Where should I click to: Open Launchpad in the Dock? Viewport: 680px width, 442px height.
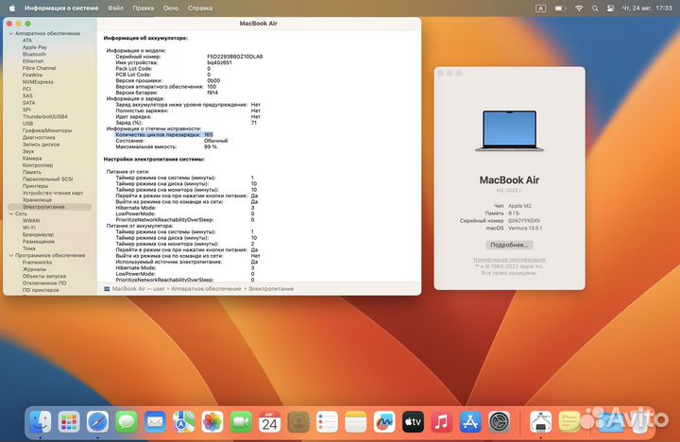coord(69,421)
